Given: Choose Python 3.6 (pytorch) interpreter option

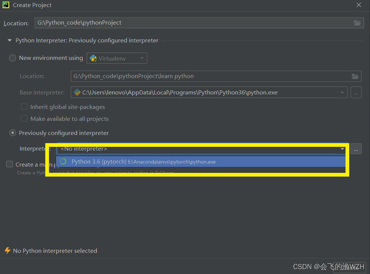Looking at the screenshot, I should (x=200, y=162).
